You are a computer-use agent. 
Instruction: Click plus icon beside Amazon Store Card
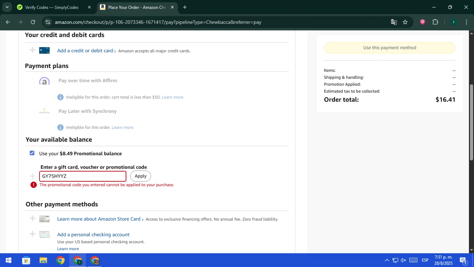click(32, 218)
